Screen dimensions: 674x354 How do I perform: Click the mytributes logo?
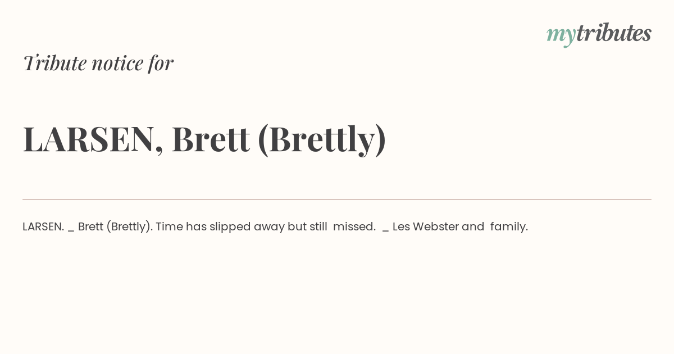tap(599, 34)
